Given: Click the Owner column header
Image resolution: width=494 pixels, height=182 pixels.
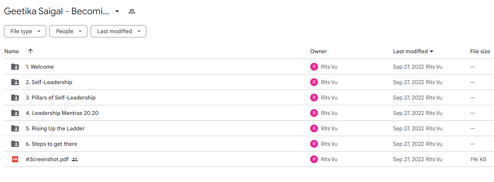Looking at the screenshot, I should coord(319,51).
